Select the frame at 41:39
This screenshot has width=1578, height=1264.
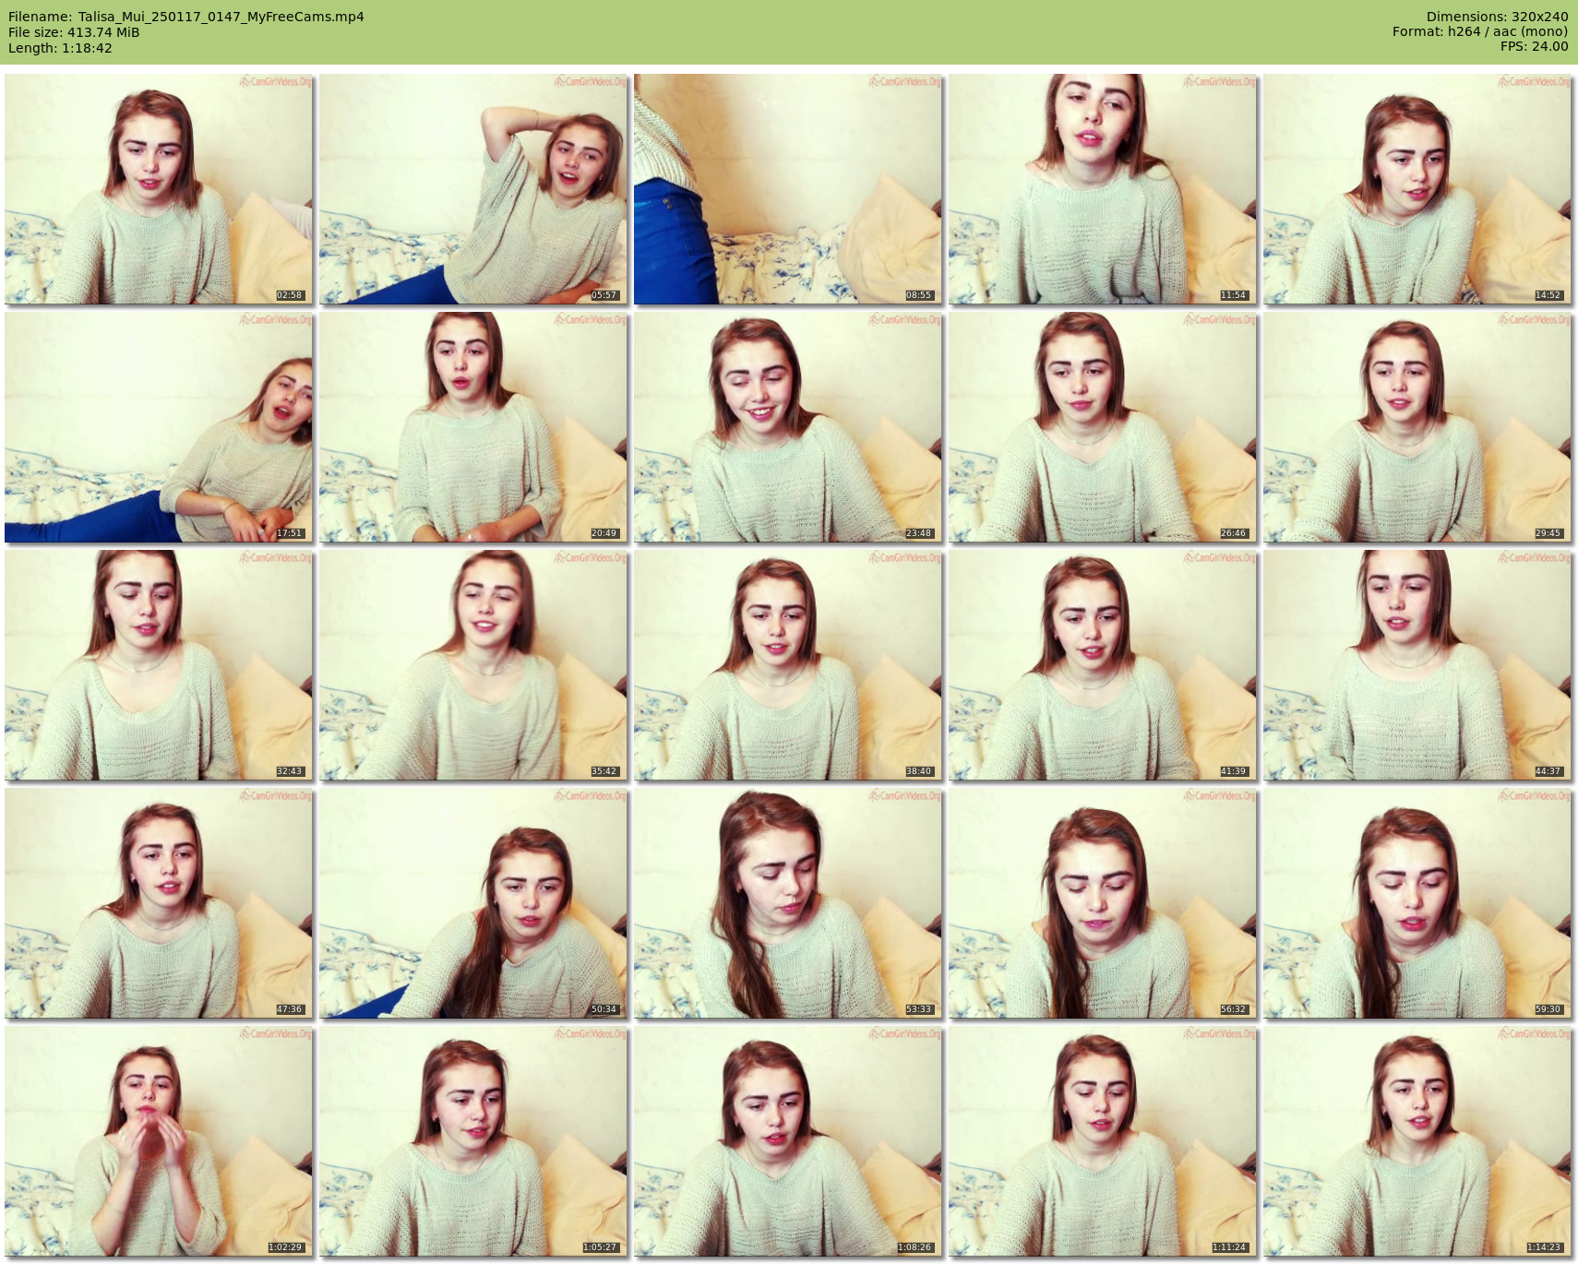[1103, 665]
